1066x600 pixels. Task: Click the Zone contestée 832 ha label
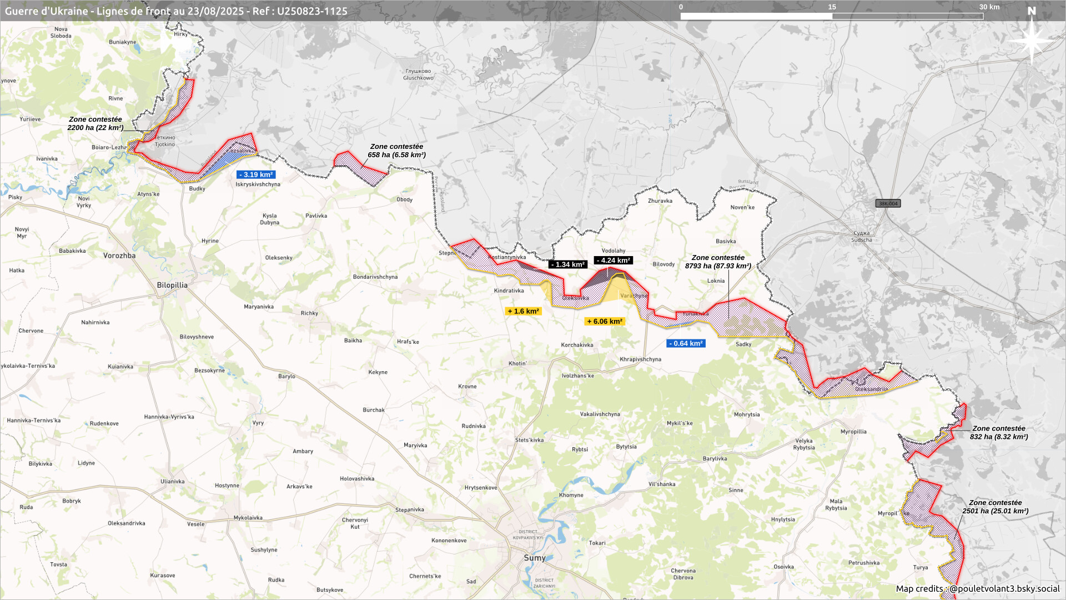tap(998, 432)
